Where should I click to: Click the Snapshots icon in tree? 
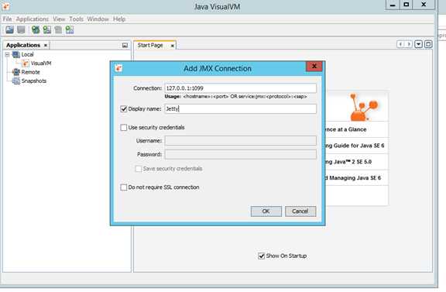pos(16,81)
